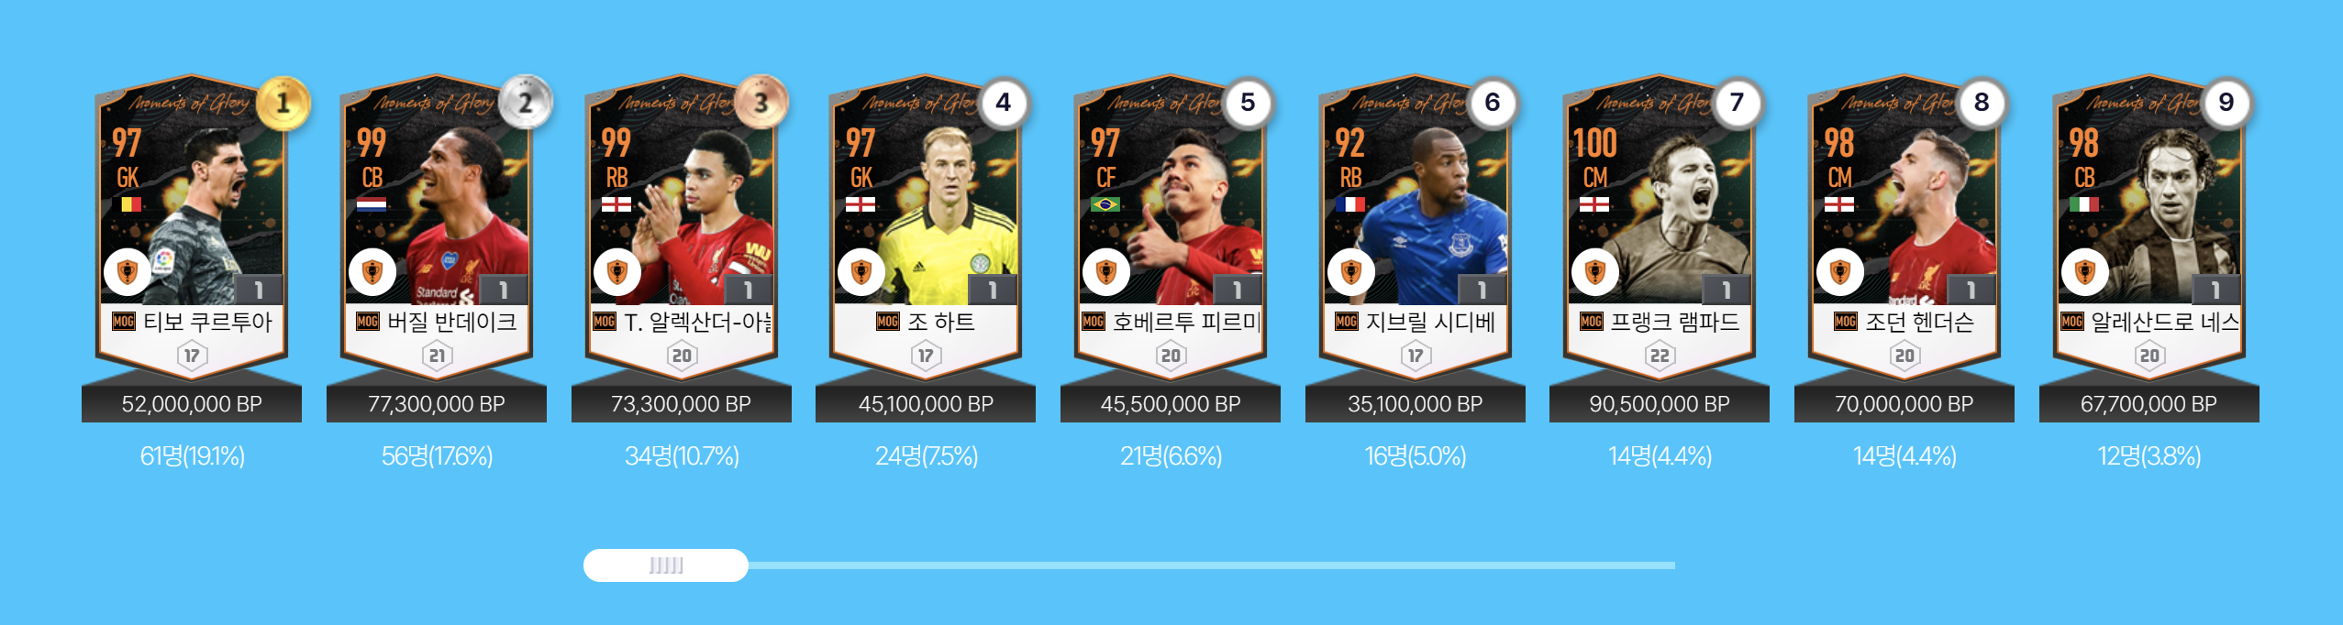This screenshot has height=625, width=2343.
Task: Click the MOG badge next to 프랭크 램파드
Action: tap(1592, 322)
